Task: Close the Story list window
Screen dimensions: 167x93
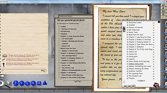Action: (159, 22)
